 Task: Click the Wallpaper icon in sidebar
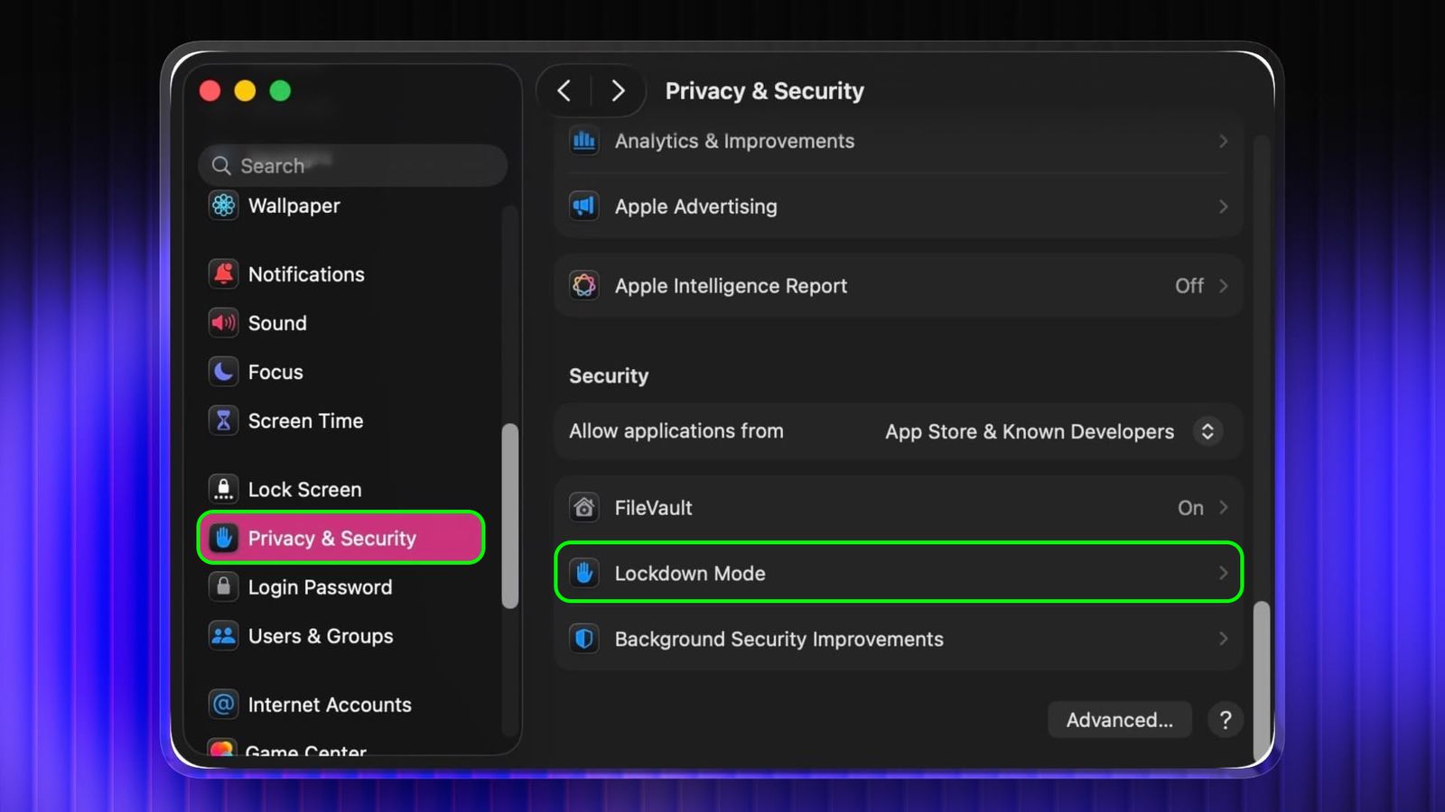223,206
